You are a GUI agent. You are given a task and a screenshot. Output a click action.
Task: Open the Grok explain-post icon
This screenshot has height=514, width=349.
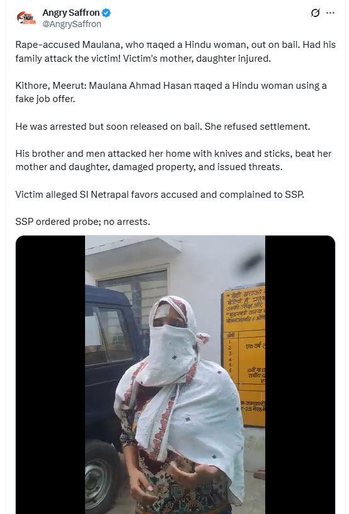tap(315, 13)
